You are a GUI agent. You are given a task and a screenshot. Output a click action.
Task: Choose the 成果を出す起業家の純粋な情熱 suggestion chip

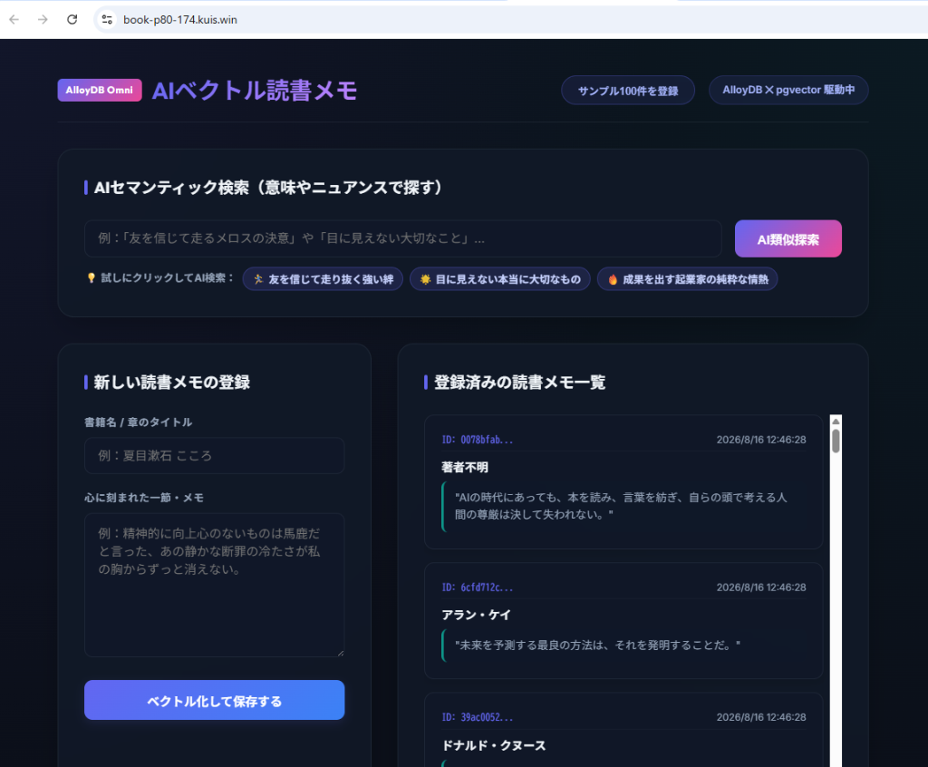[687, 279]
